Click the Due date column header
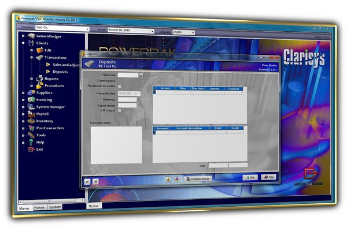The width and height of the screenshot is (347, 231). [x=197, y=88]
